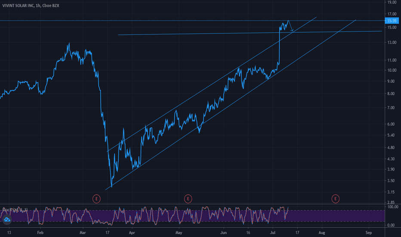
Task: Click the 16 date label after Jun
Action: click(248, 233)
